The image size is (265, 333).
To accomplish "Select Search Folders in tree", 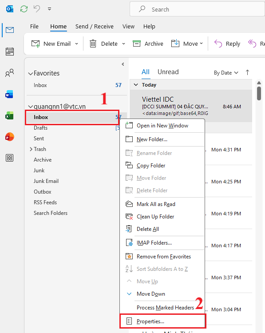I will pyautogui.click(x=51, y=213).
